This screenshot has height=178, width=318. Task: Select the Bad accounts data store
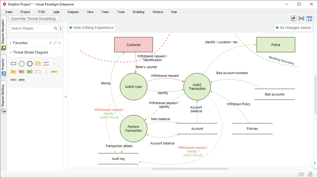pos(275,94)
